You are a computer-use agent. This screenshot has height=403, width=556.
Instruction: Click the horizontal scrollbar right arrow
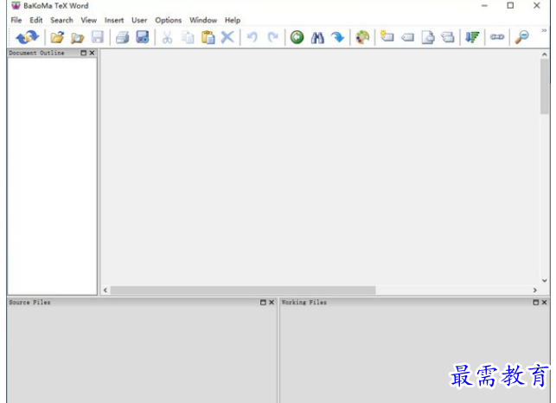tap(535, 291)
